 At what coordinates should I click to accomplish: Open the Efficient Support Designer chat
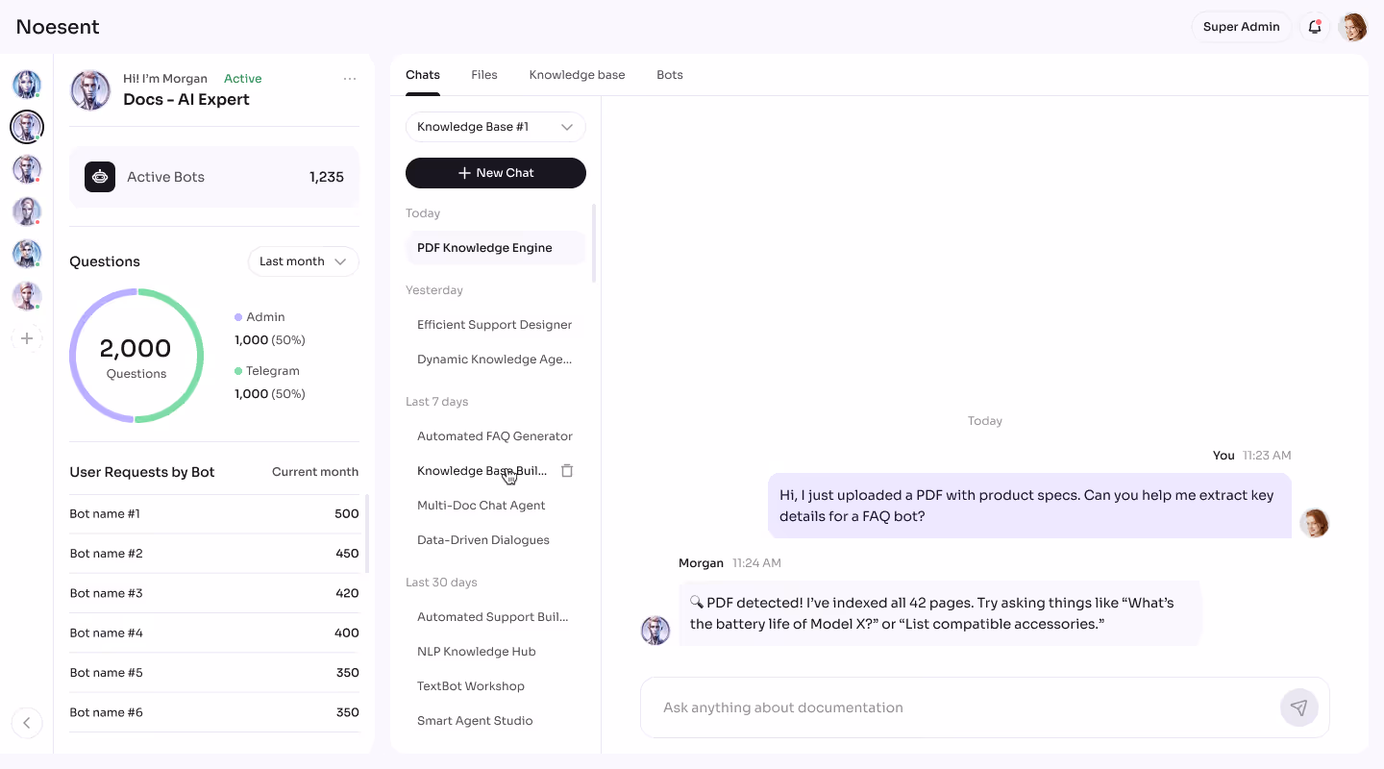click(x=494, y=324)
